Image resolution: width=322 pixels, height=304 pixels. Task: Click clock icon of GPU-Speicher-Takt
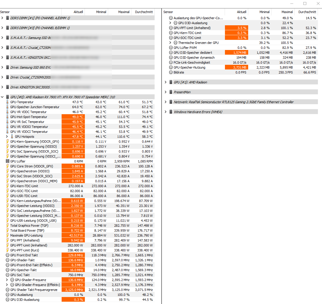[8, 270]
